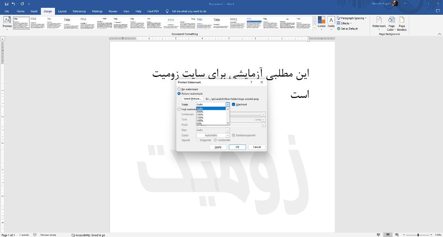Select the Text watermark radio button
Viewport: 443px width, 237px height.
tap(179, 109)
